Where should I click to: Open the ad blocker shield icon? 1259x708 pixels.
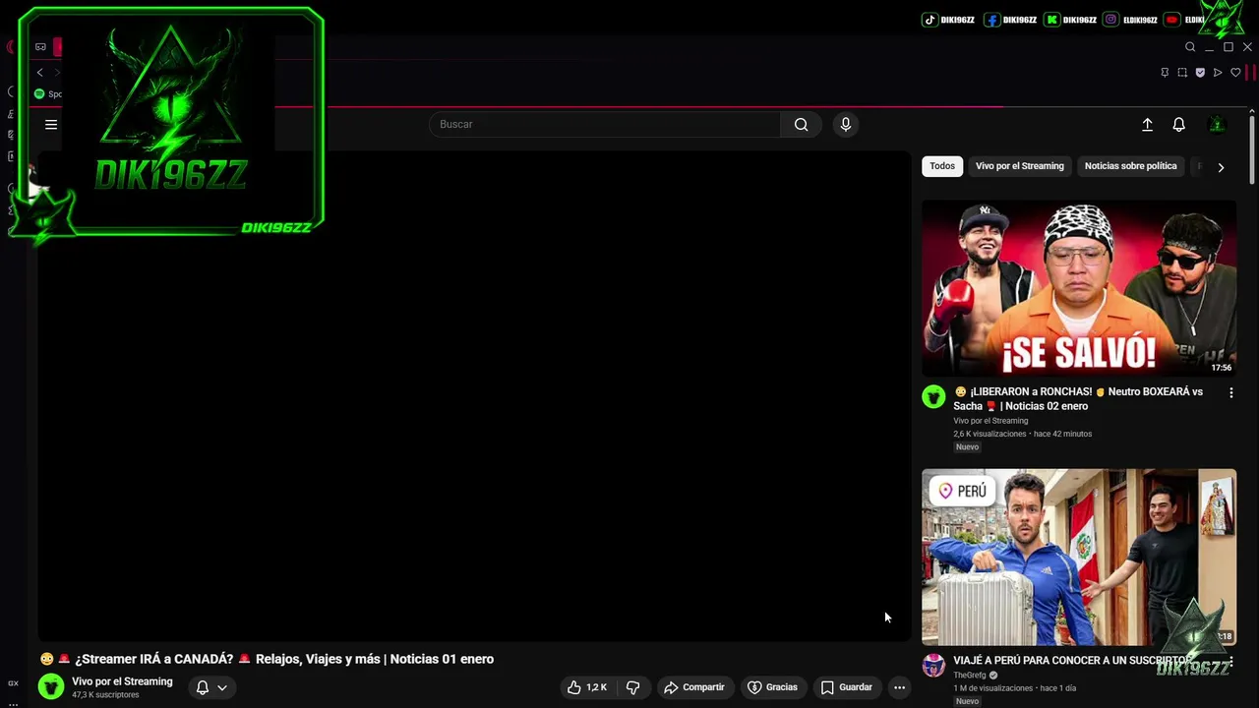click(1200, 73)
